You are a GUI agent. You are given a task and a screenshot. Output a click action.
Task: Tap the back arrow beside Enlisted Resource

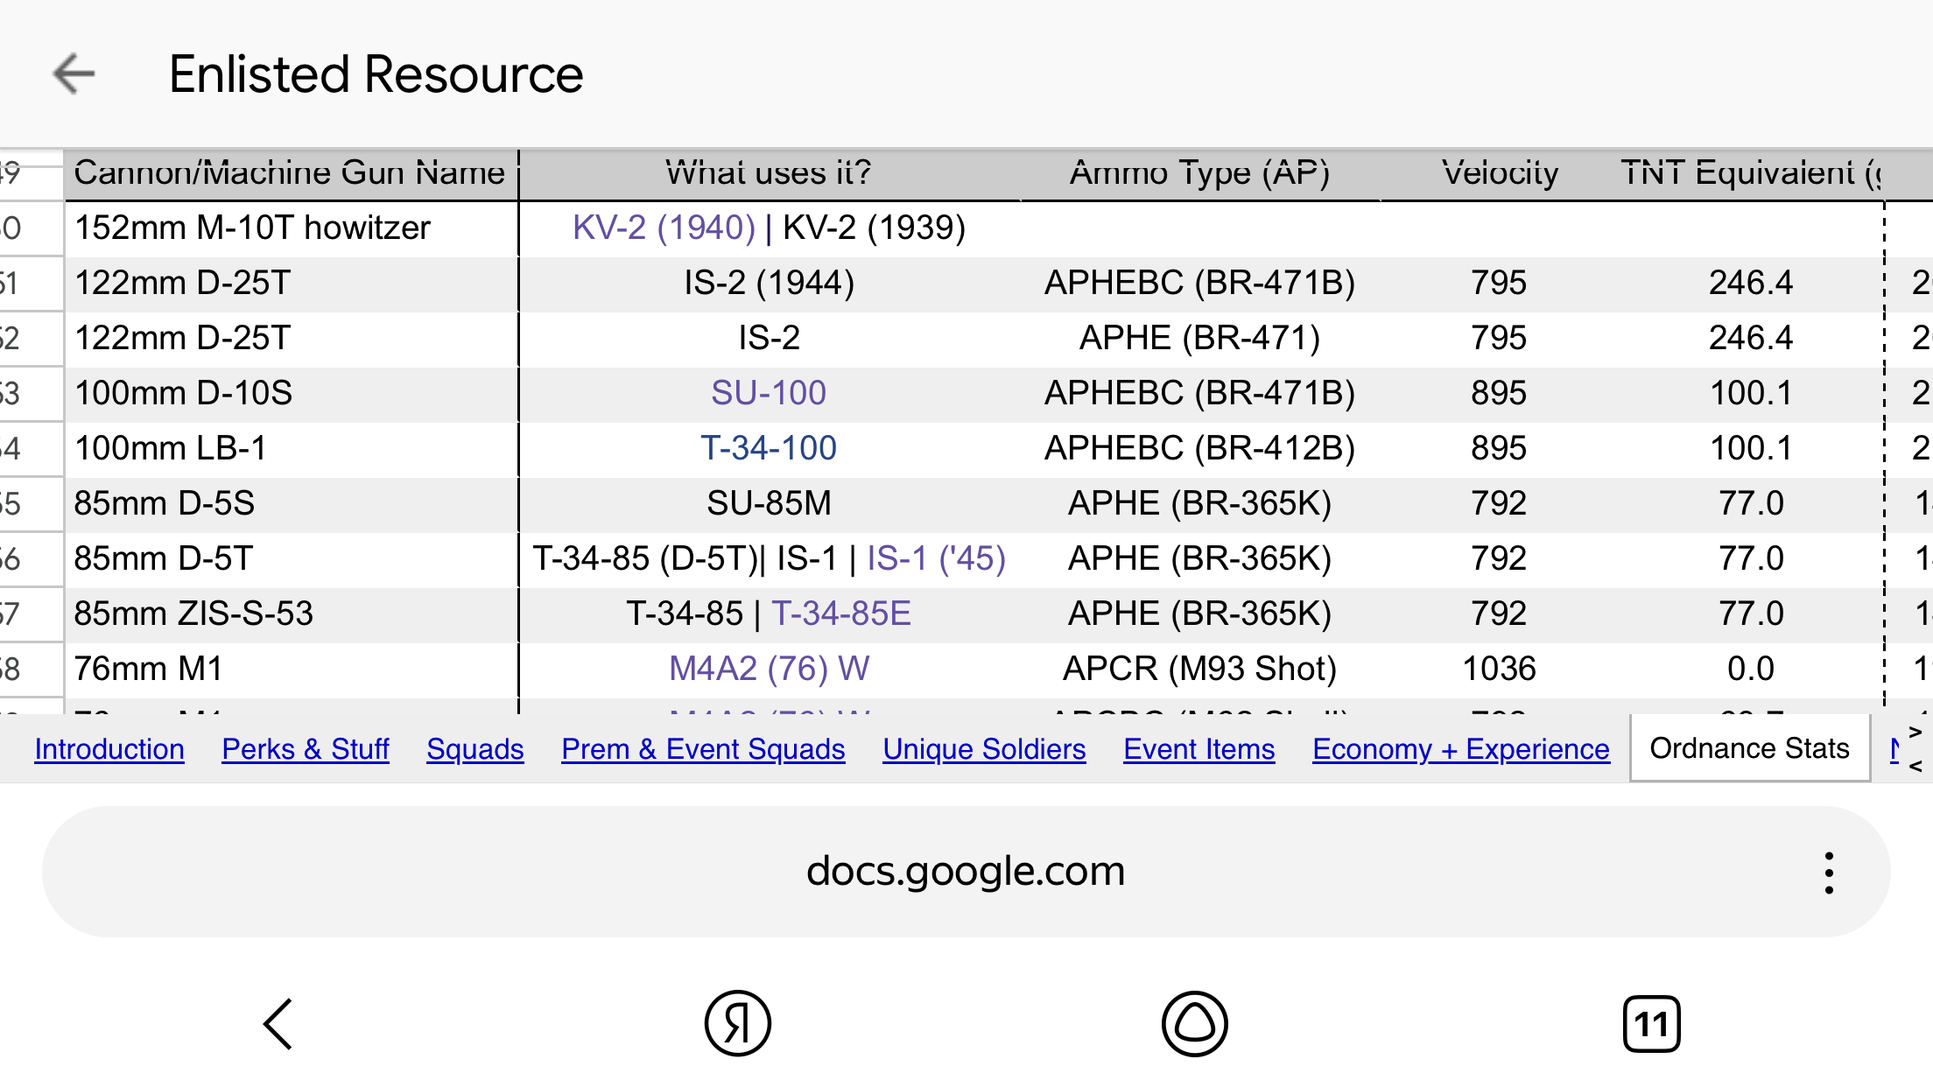point(74,74)
